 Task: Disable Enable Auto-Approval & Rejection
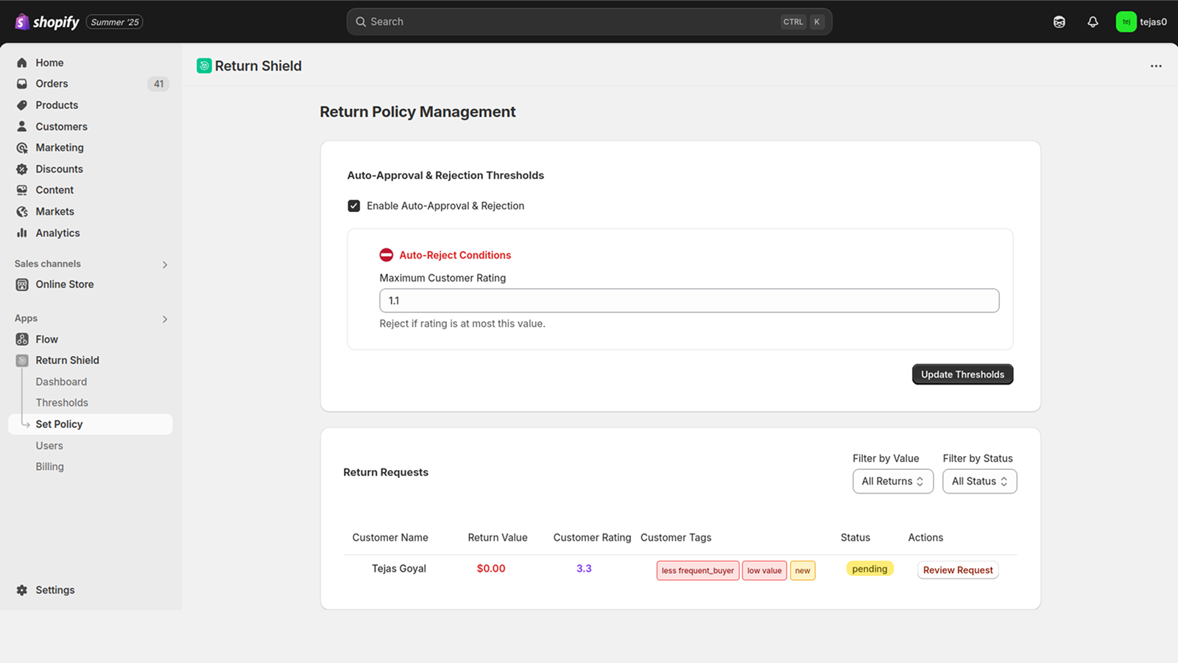[354, 206]
